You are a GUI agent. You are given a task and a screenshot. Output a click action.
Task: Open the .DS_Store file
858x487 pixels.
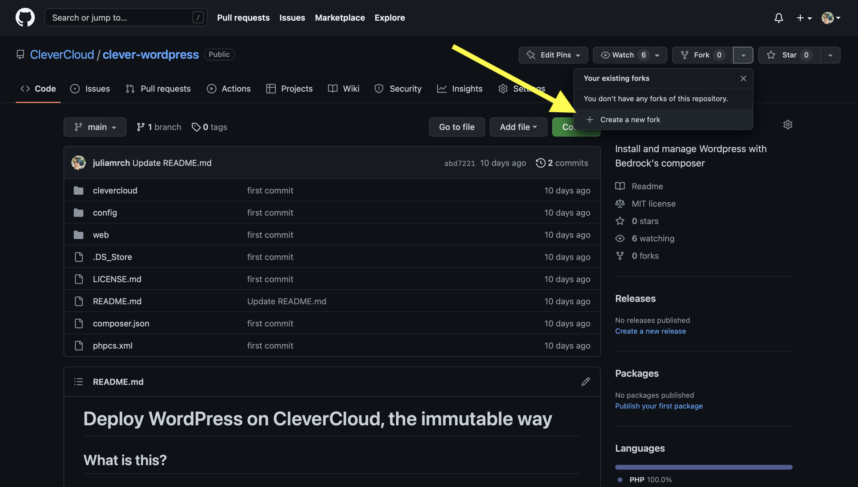(x=112, y=257)
